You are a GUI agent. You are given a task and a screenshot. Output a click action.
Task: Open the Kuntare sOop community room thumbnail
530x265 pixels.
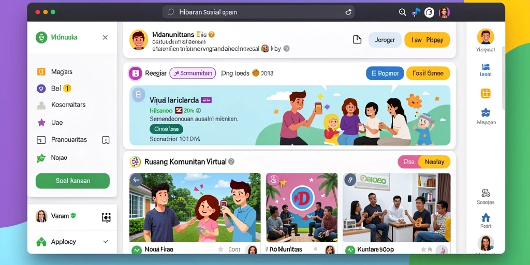[x=396, y=208]
